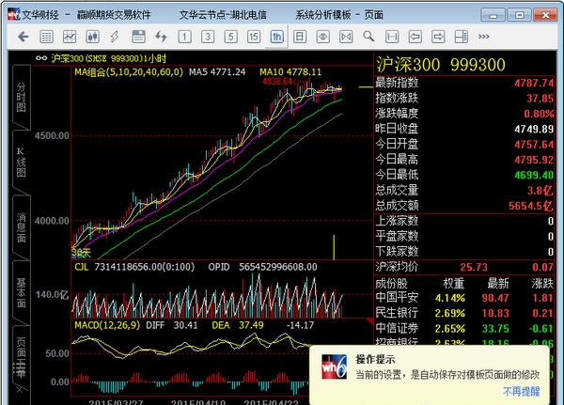Select the 15-minute period button

click(x=254, y=37)
